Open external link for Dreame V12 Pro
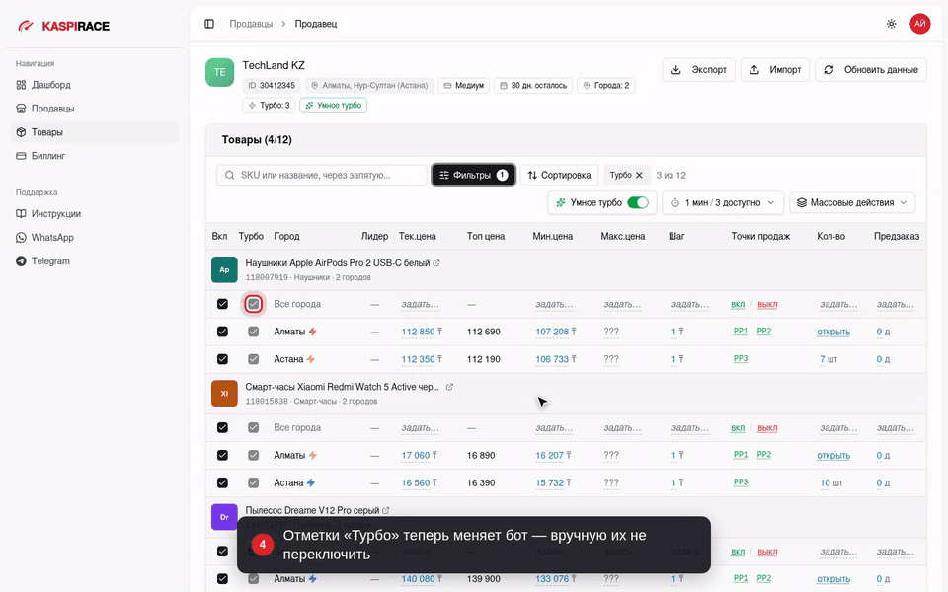The height and width of the screenshot is (592, 948). tap(386, 510)
